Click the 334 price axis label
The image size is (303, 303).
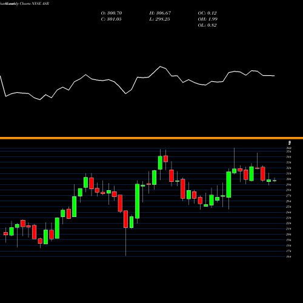tap(288, 162)
